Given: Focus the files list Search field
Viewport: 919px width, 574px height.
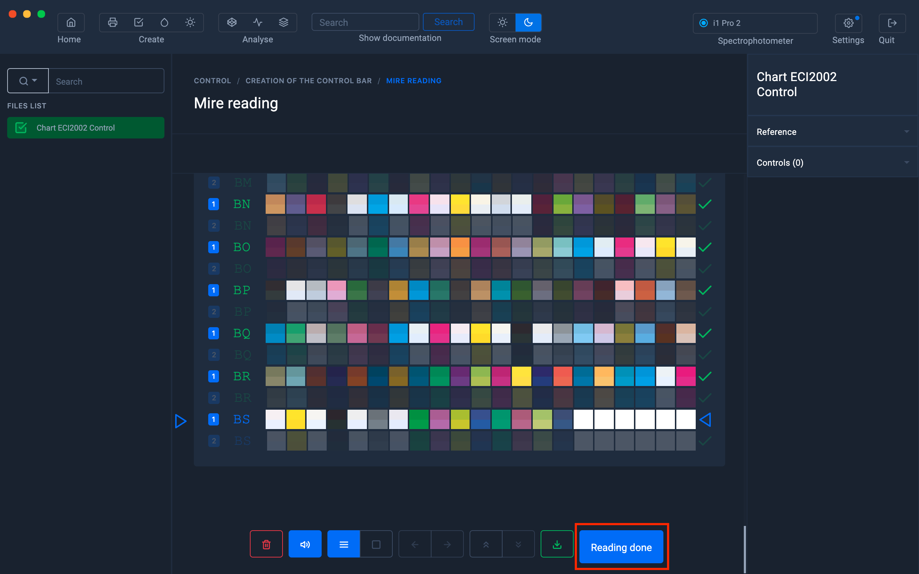Looking at the screenshot, I should [106, 81].
